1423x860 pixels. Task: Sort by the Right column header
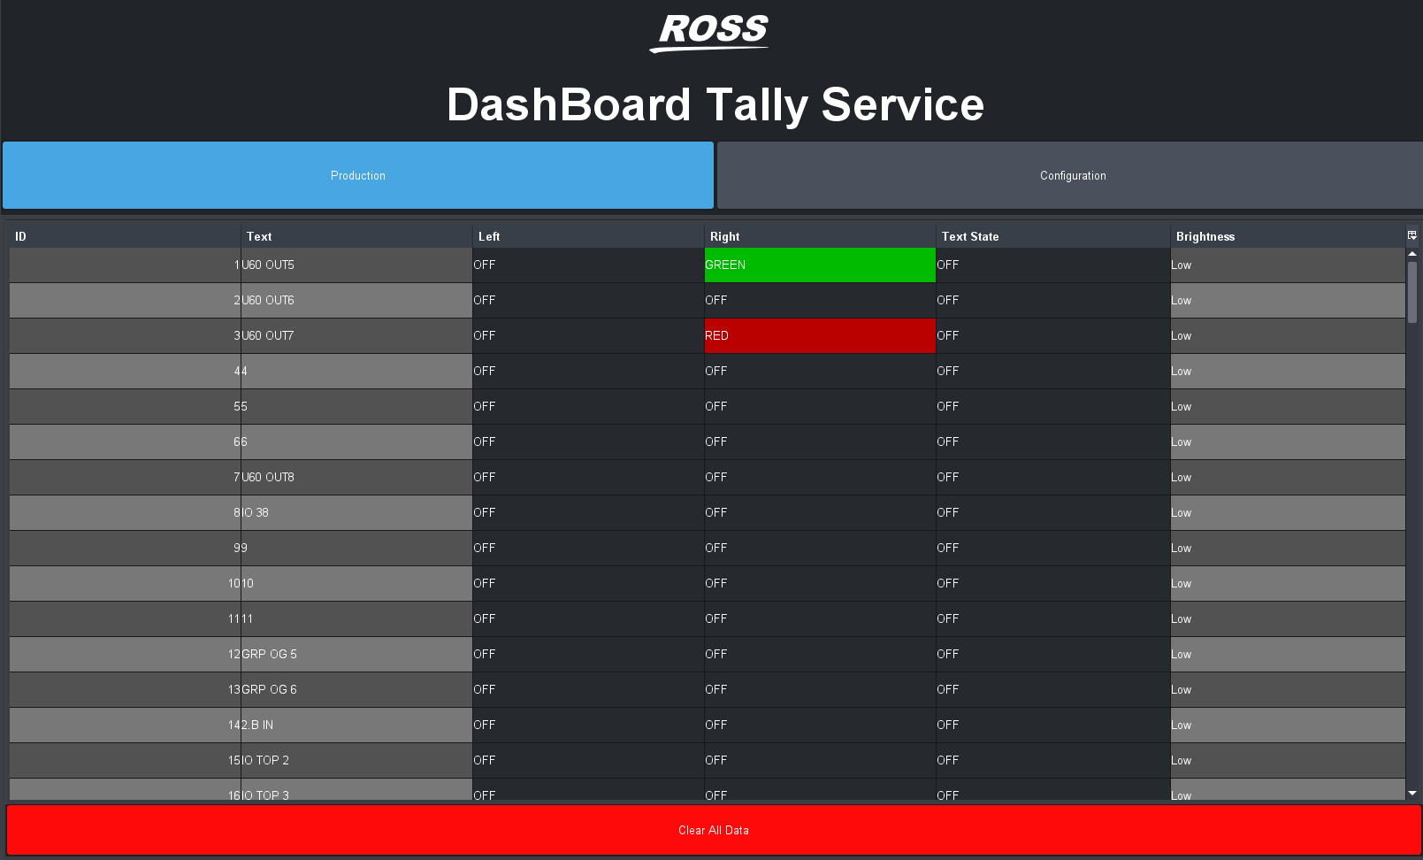(820, 236)
